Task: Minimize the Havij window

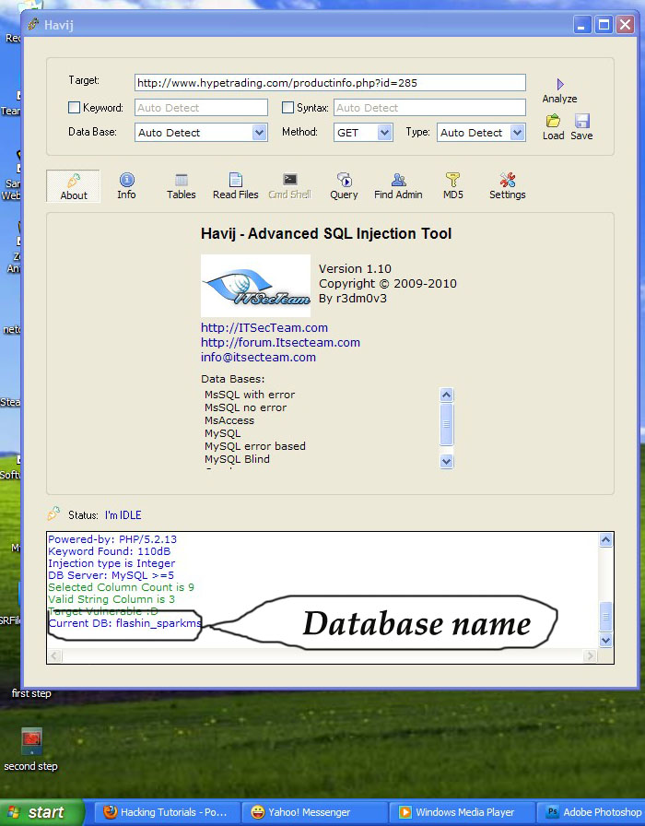Action: click(x=581, y=25)
